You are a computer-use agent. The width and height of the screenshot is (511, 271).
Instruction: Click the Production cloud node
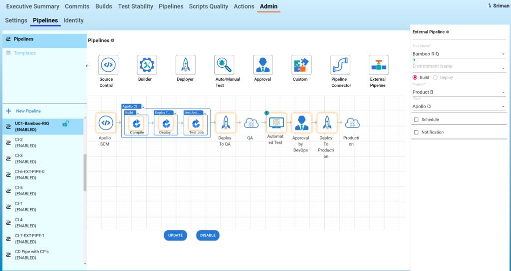[352, 124]
